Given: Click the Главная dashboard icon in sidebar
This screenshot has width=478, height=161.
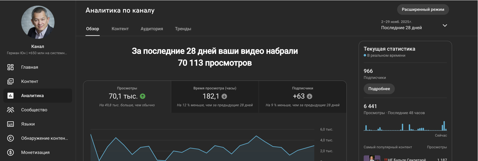Looking at the screenshot, I should pos(10,67).
